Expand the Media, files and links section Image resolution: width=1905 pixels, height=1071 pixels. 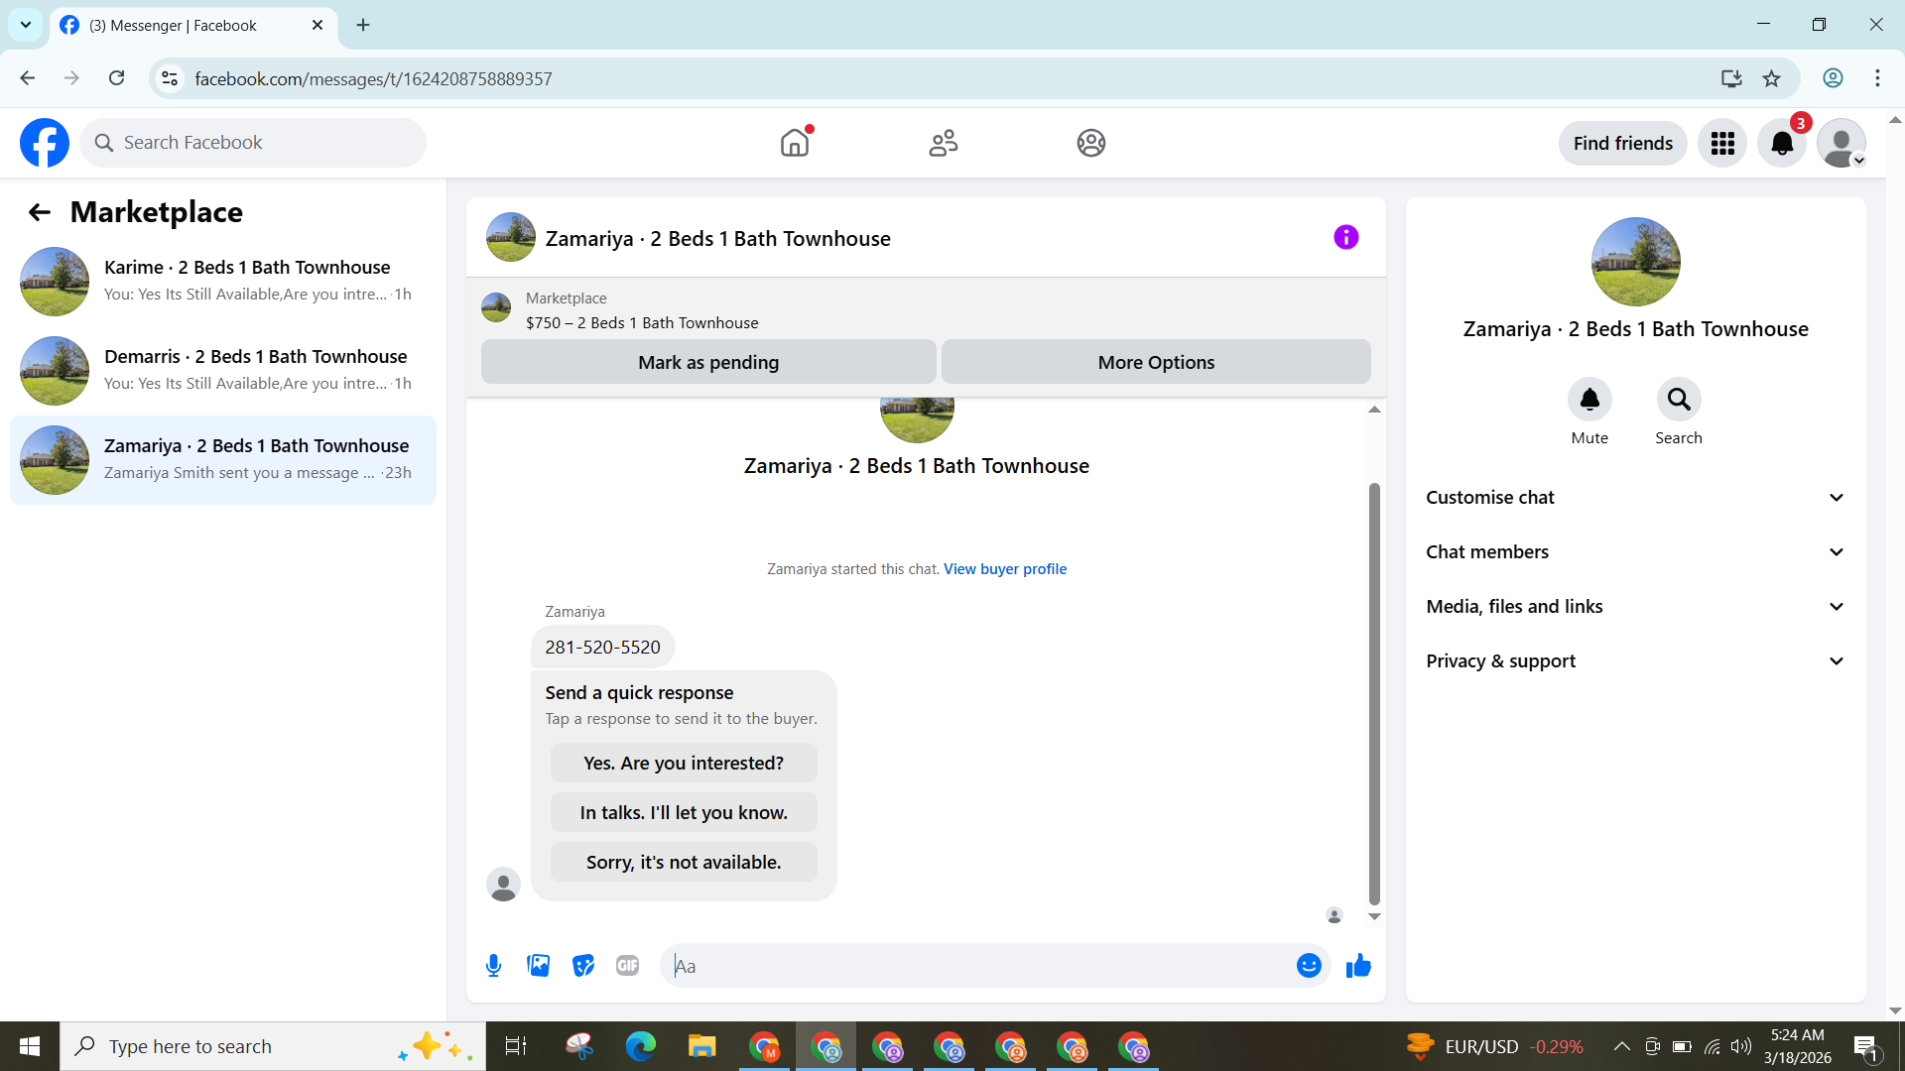click(x=1635, y=607)
